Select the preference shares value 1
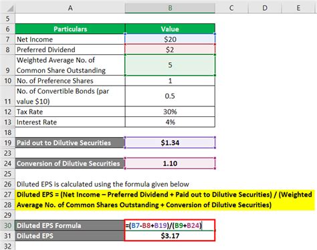This screenshot has height=250, width=317. point(170,81)
